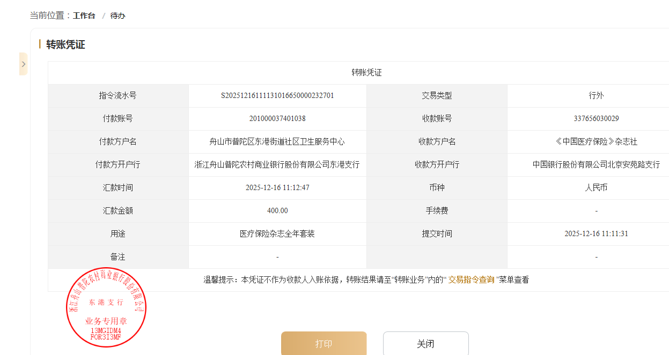Viewport: 669px width, 355px height.
Task: Open the 交易指令查询 link
Action: tap(471, 280)
